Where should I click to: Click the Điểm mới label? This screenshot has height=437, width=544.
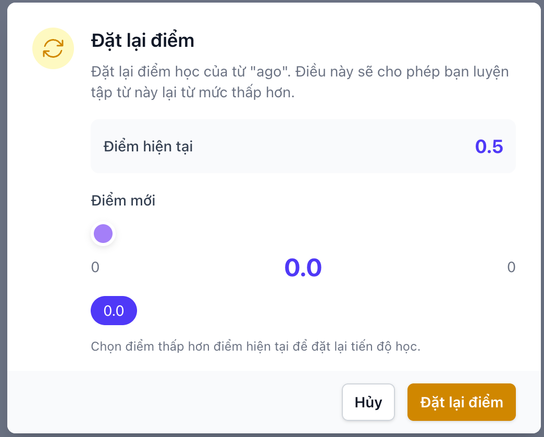tap(123, 200)
